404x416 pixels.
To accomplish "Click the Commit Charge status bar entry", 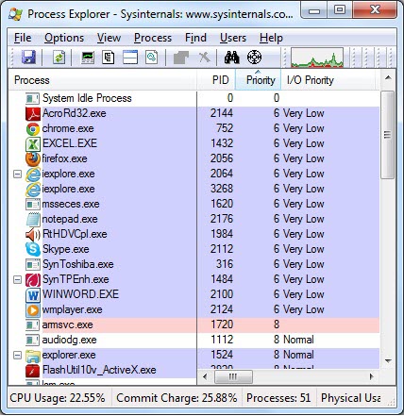I will click(x=177, y=398).
